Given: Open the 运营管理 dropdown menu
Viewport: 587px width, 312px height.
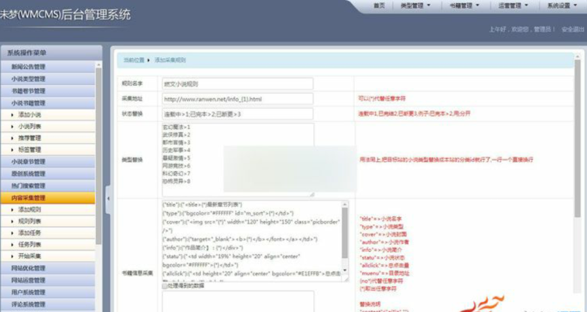Looking at the screenshot, I should (513, 6).
